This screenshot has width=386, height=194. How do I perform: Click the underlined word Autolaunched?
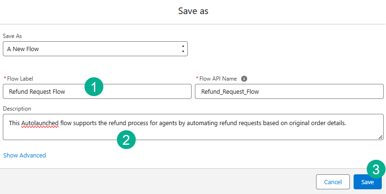tap(40, 122)
